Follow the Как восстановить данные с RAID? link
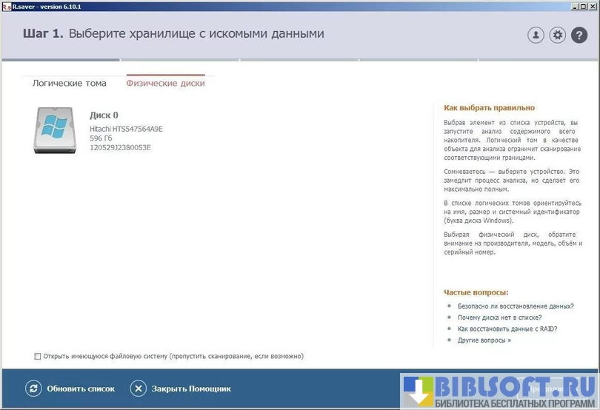The height and width of the screenshot is (410, 600). coord(507,329)
